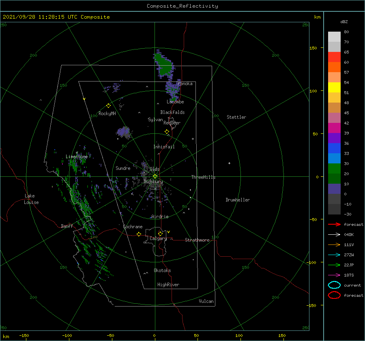Click the Sylvan label on map
Viewport: 365px width, 341px height.
pyautogui.click(x=155, y=120)
